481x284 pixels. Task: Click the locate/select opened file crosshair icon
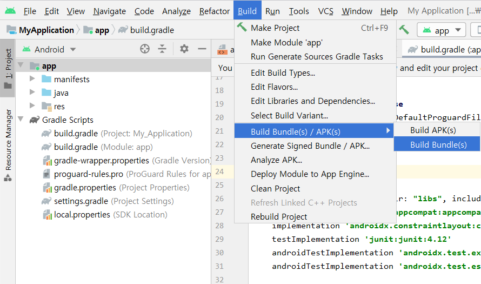145,49
